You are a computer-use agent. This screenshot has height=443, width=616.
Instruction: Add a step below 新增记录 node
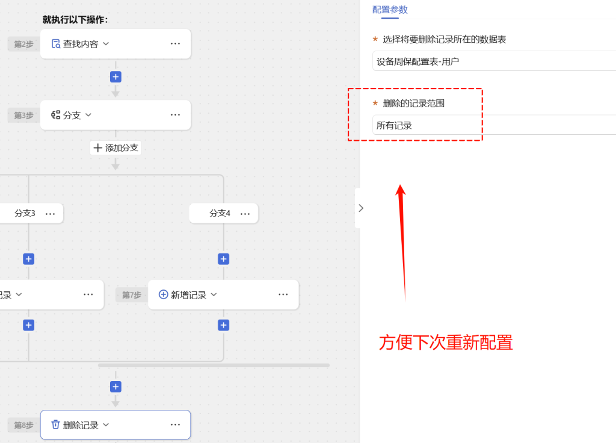point(224,325)
